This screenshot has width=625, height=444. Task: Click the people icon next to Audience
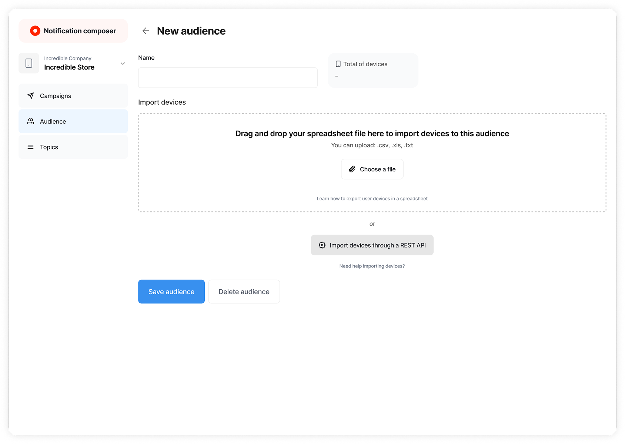(x=31, y=121)
